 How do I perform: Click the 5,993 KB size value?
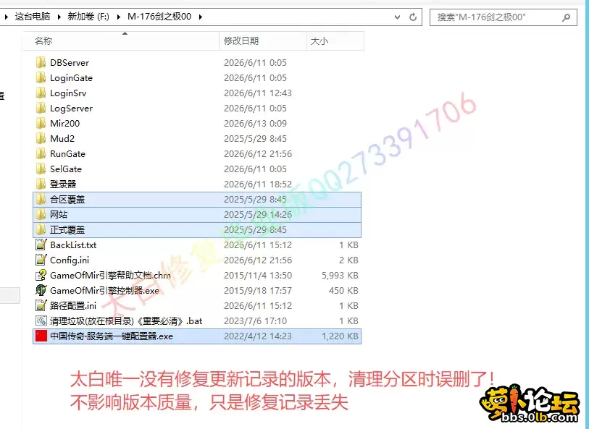click(340, 275)
